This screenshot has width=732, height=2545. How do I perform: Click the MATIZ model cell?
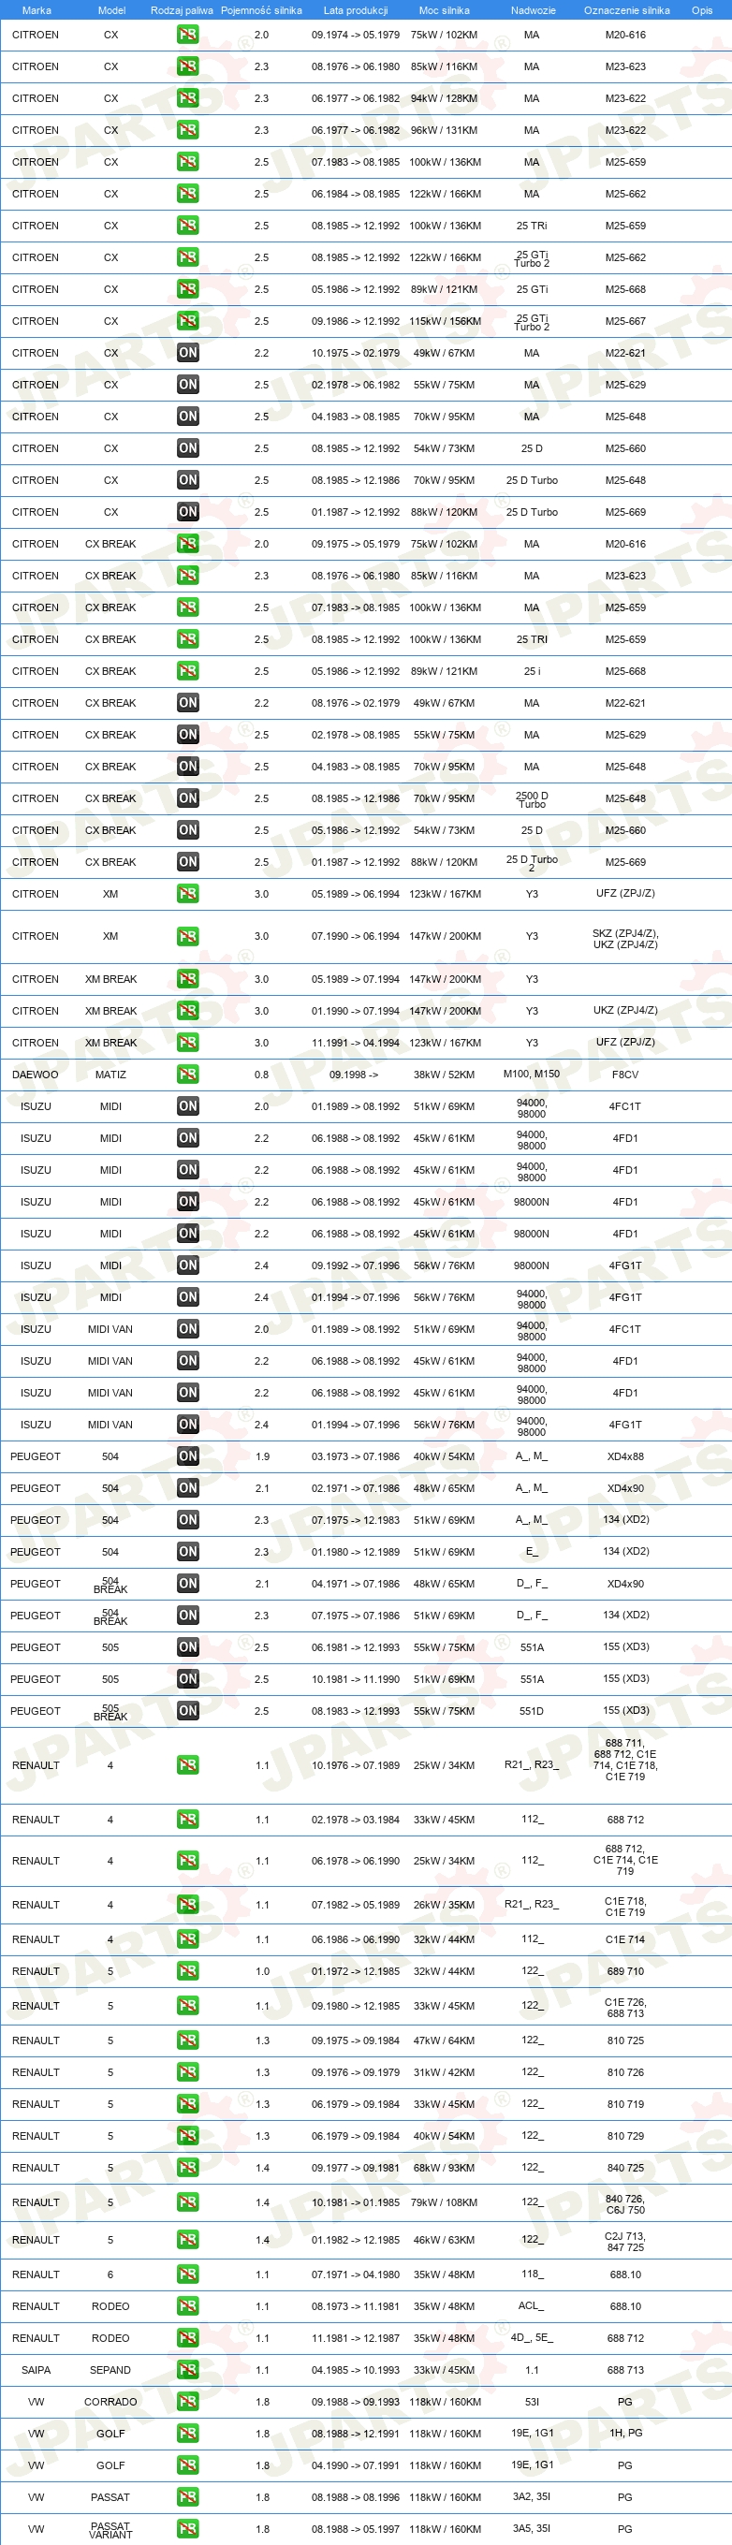110,1074
